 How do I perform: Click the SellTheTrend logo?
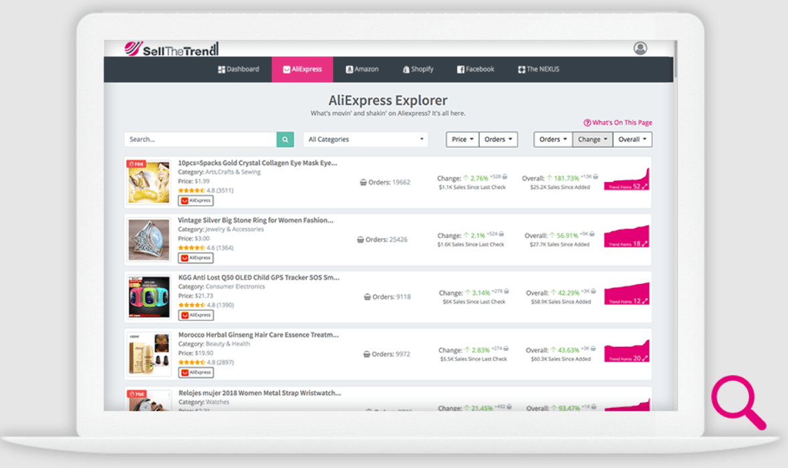tap(171, 49)
